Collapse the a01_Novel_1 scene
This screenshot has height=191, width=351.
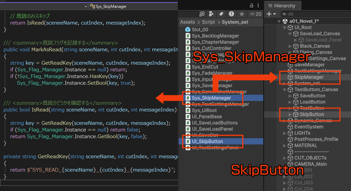click(x=279, y=21)
